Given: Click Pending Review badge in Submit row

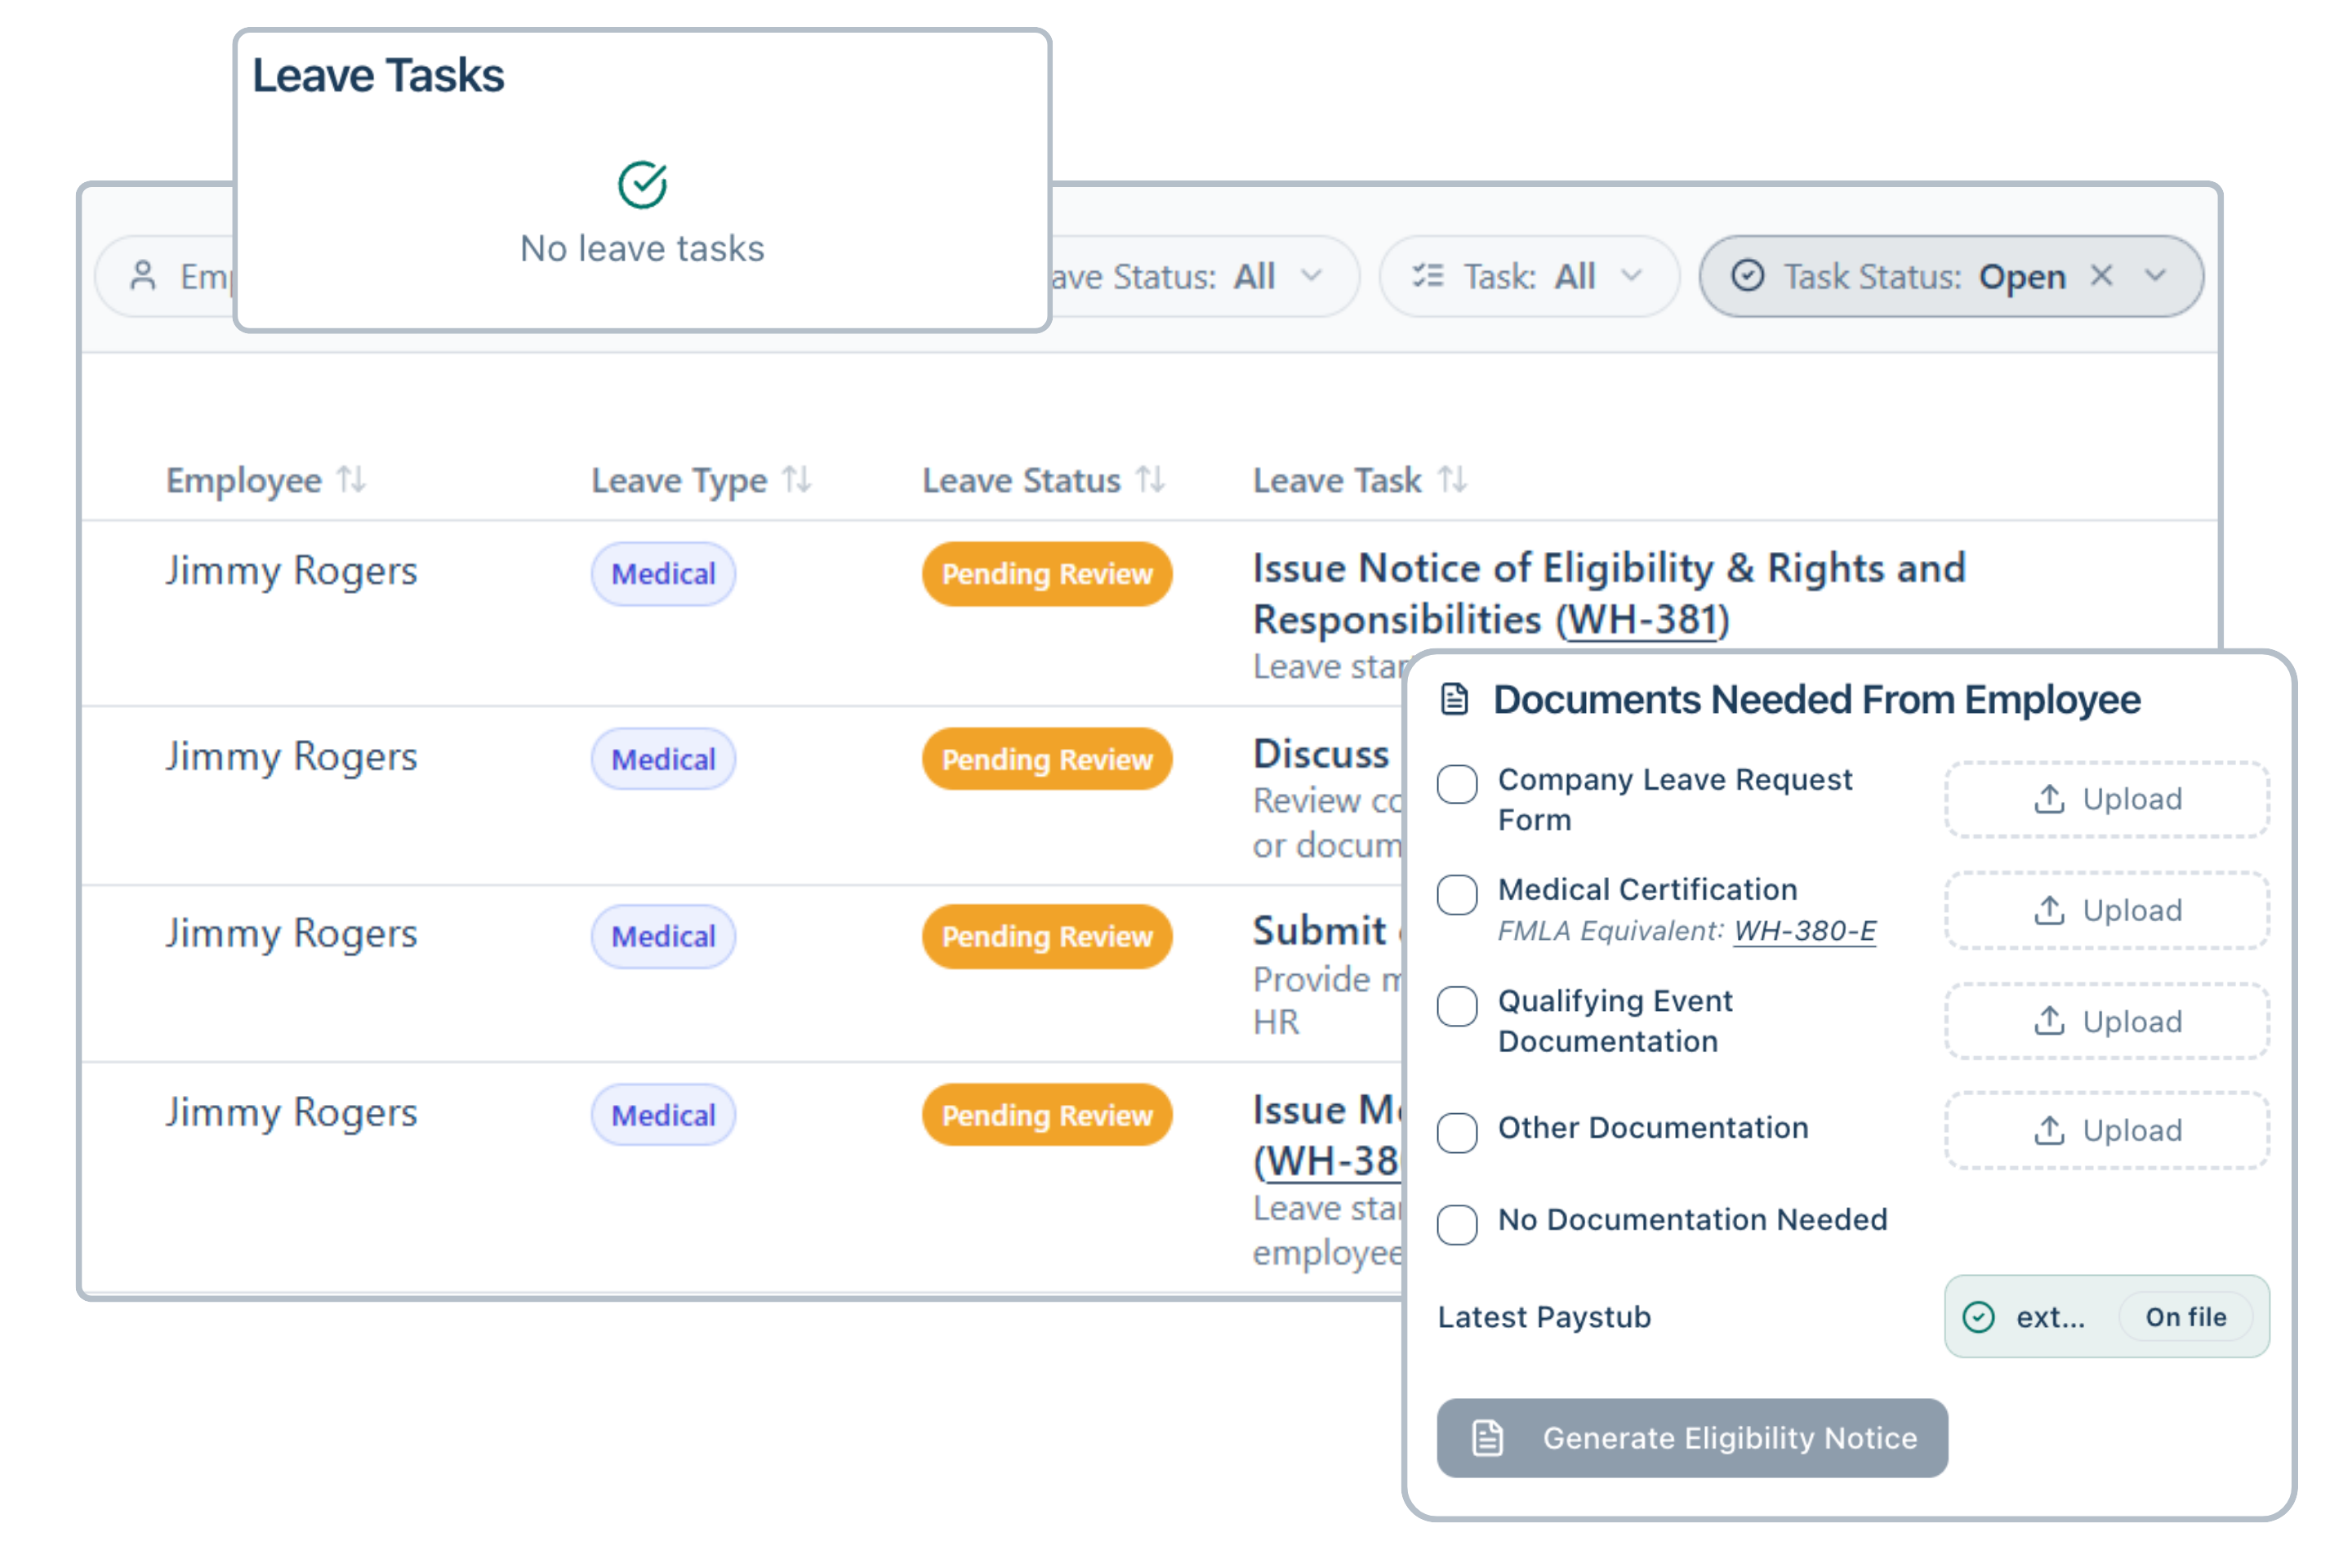Looking at the screenshot, I should tap(1047, 936).
